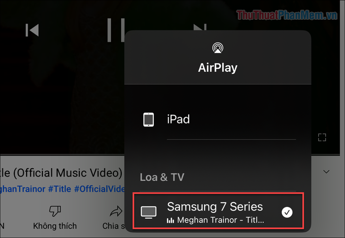Skip to the next video
Image resolution: width=345 pixels, height=238 pixels.
click(200, 27)
